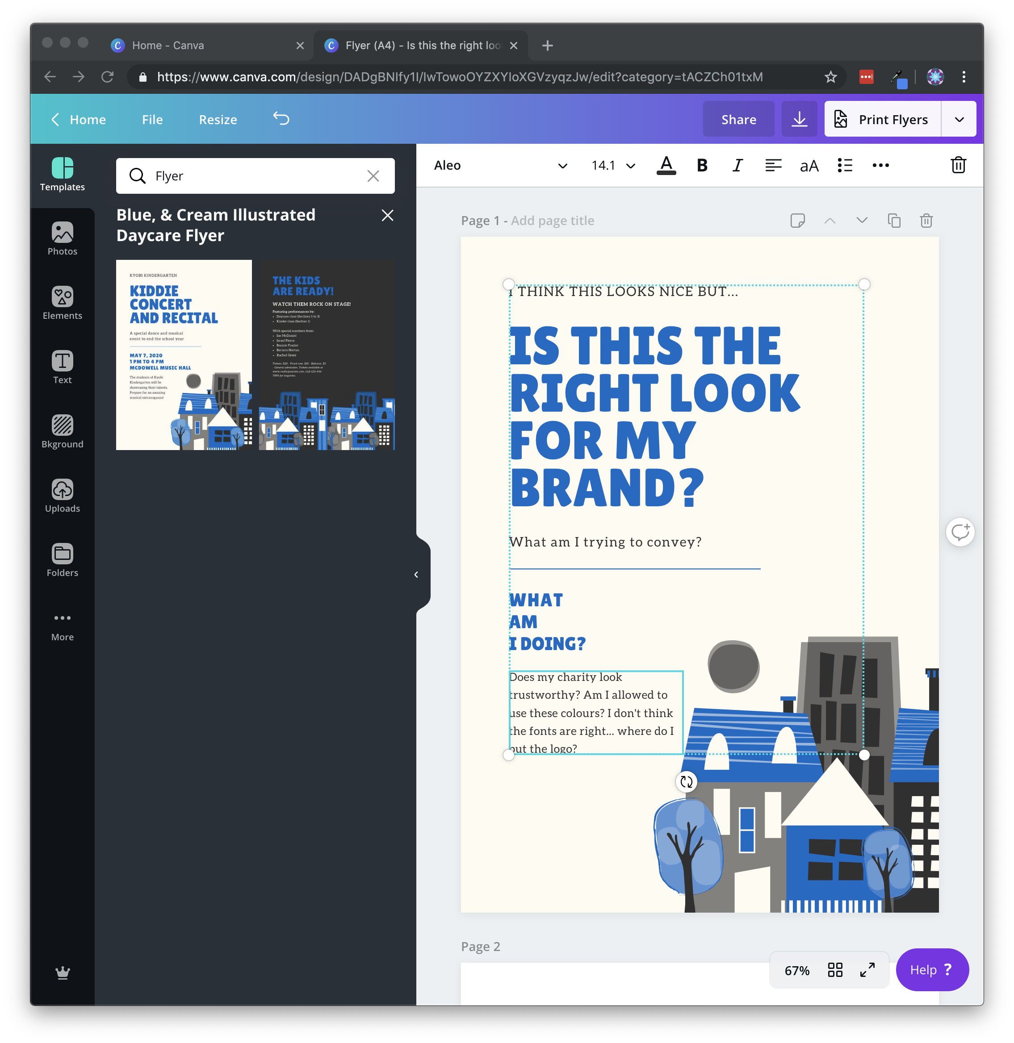Click the add comment bubble
The width and height of the screenshot is (1014, 1043).
tap(960, 532)
